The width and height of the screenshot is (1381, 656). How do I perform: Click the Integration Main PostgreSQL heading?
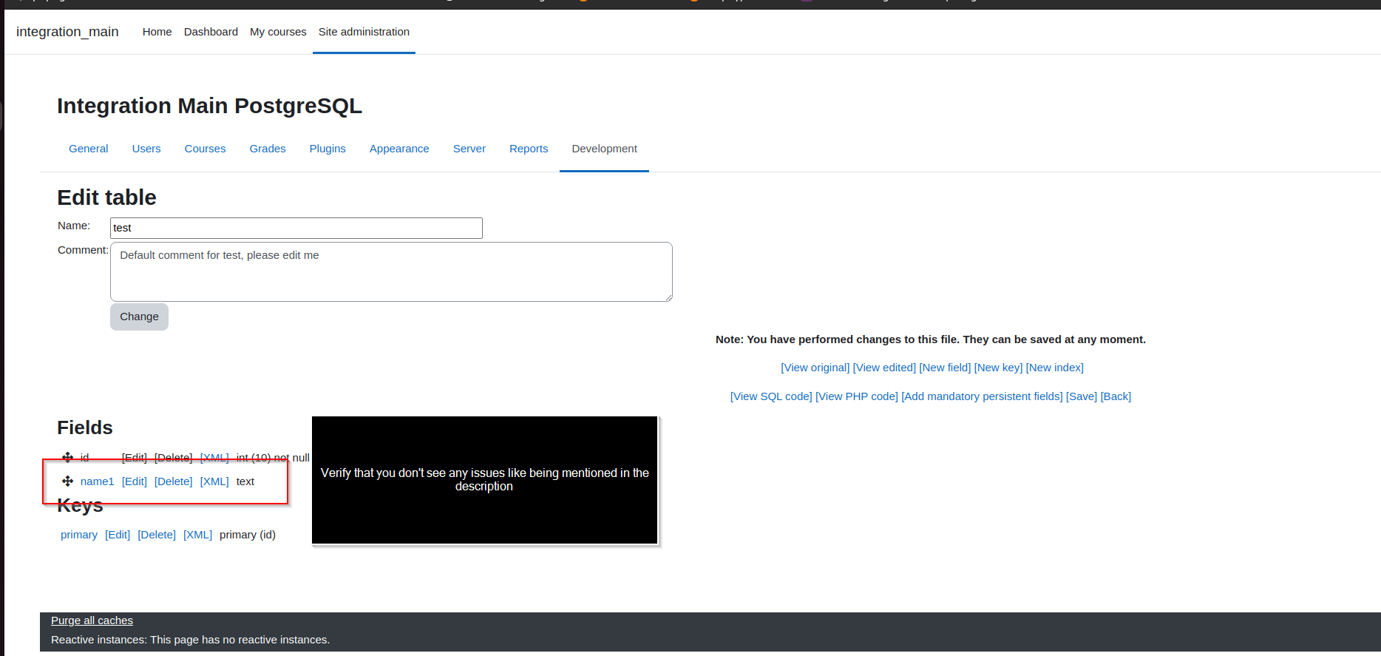point(209,106)
